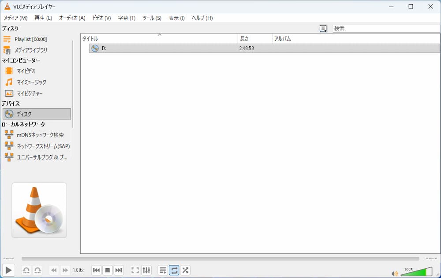
Task: Click the remaining time label
Action: point(431,259)
